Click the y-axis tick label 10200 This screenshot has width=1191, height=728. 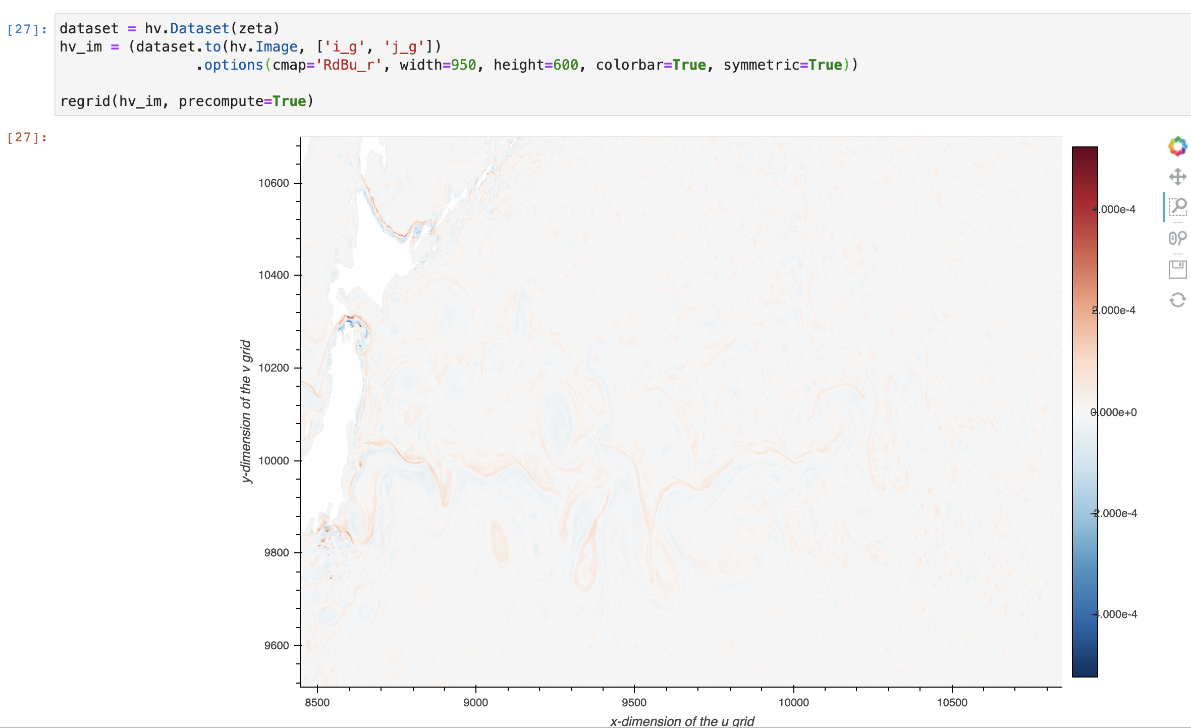pos(274,368)
